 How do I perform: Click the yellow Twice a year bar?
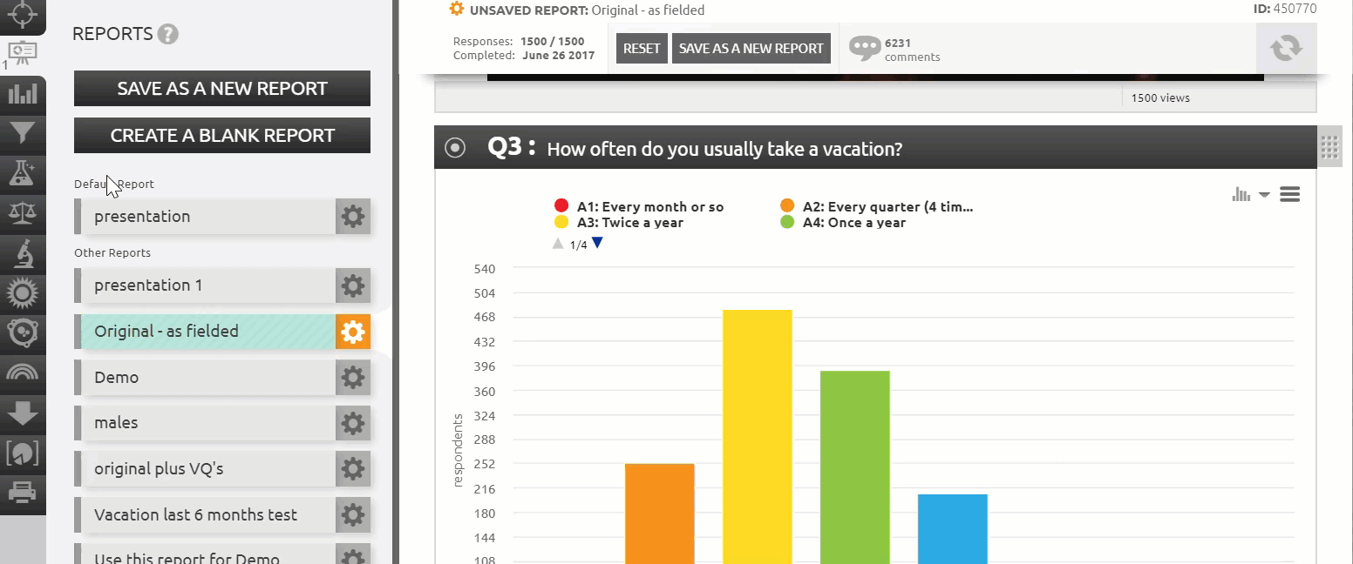click(758, 437)
